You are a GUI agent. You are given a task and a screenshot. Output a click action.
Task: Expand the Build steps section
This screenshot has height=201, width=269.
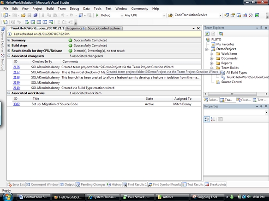pyautogui.click(x=9, y=46)
